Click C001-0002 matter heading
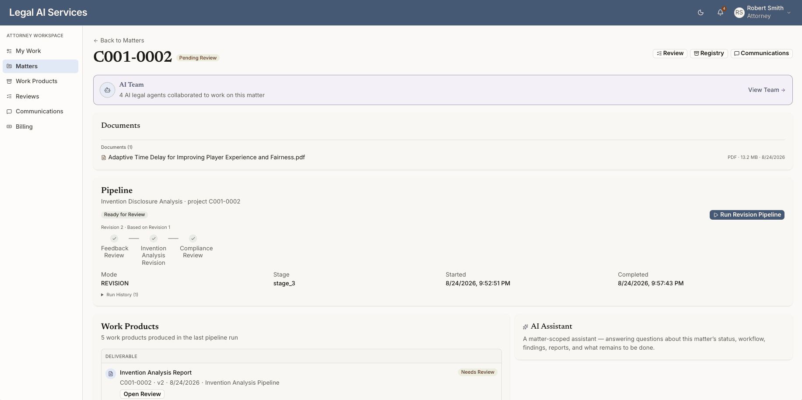 point(133,56)
